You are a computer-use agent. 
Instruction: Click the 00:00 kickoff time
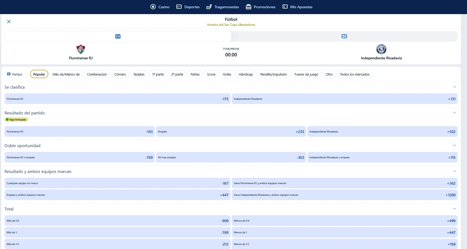231,55
